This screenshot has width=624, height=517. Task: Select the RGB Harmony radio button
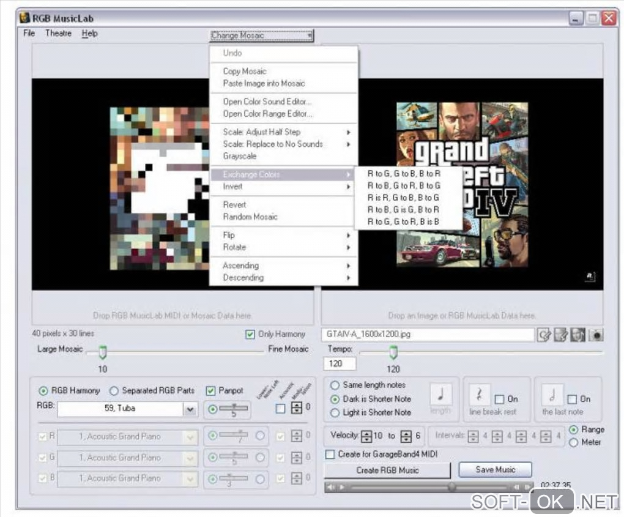click(x=43, y=391)
